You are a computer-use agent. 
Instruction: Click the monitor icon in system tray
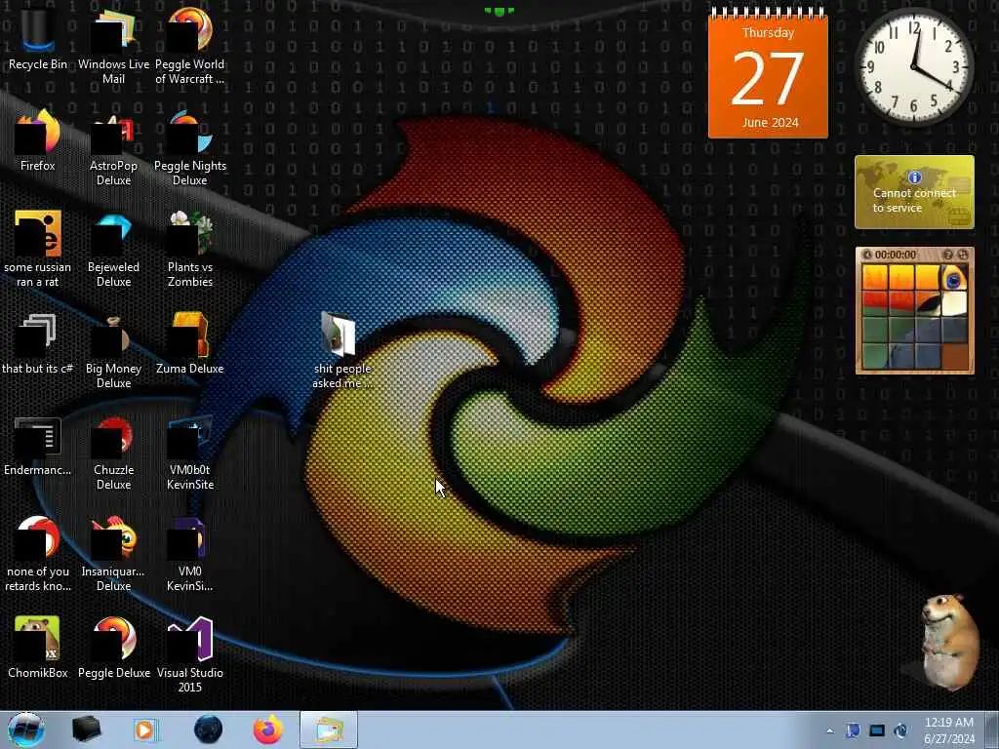(x=877, y=730)
